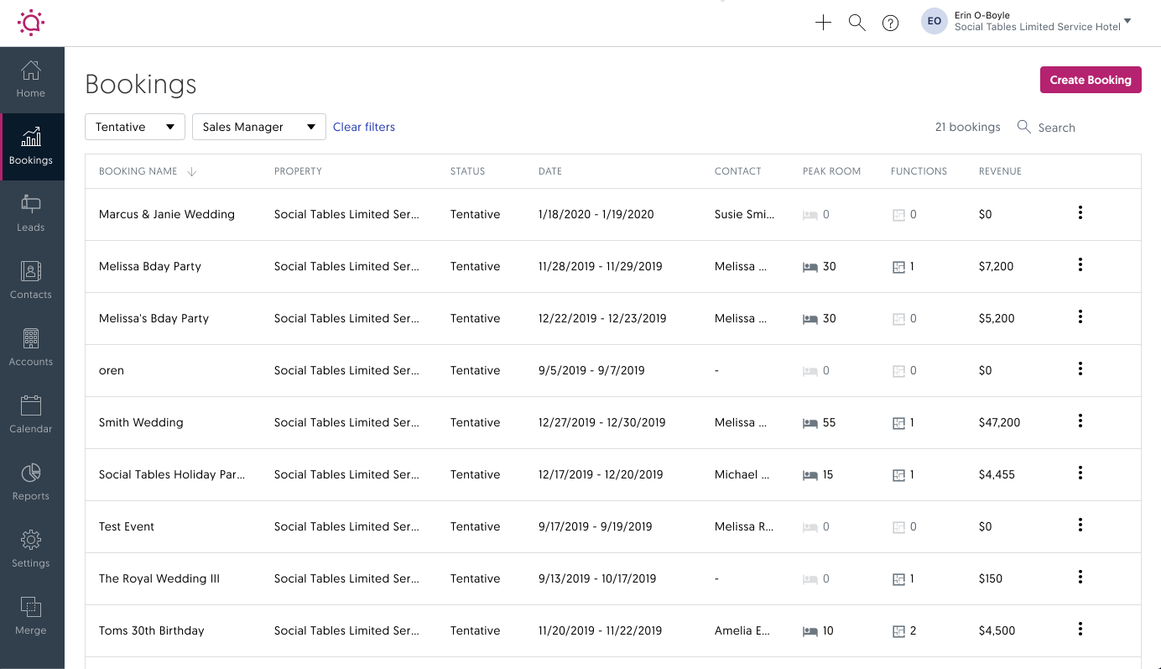Open the Contacts panel
The width and height of the screenshot is (1161, 669).
coord(31,280)
